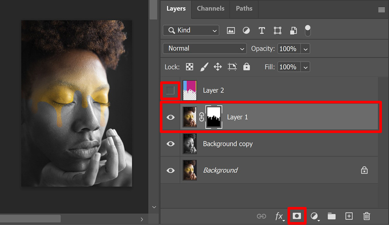Filter layers by type icon
Image resolution: width=389 pixels, height=225 pixels.
tap(231, 30)
